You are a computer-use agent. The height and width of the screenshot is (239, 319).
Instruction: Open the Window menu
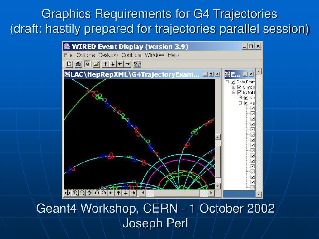coord(154,55)
